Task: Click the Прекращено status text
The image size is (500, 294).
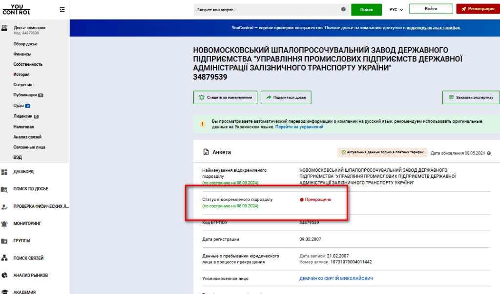Action: [318, 200]
